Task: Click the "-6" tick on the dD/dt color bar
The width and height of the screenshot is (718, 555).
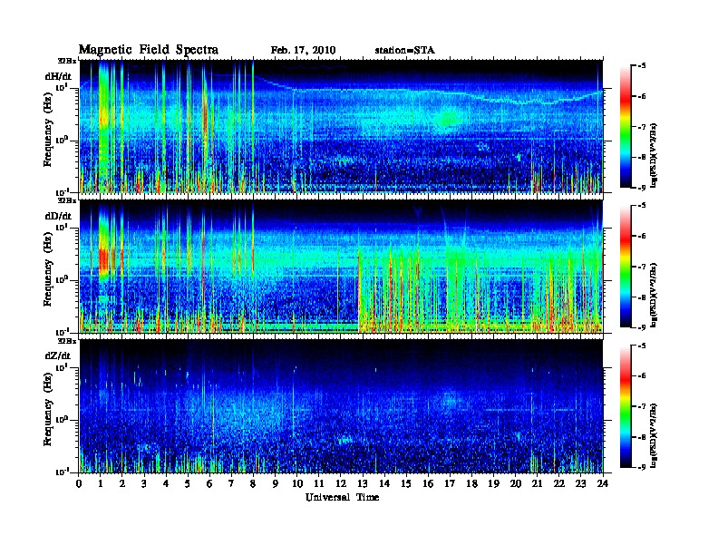Action: click(641, 236)
